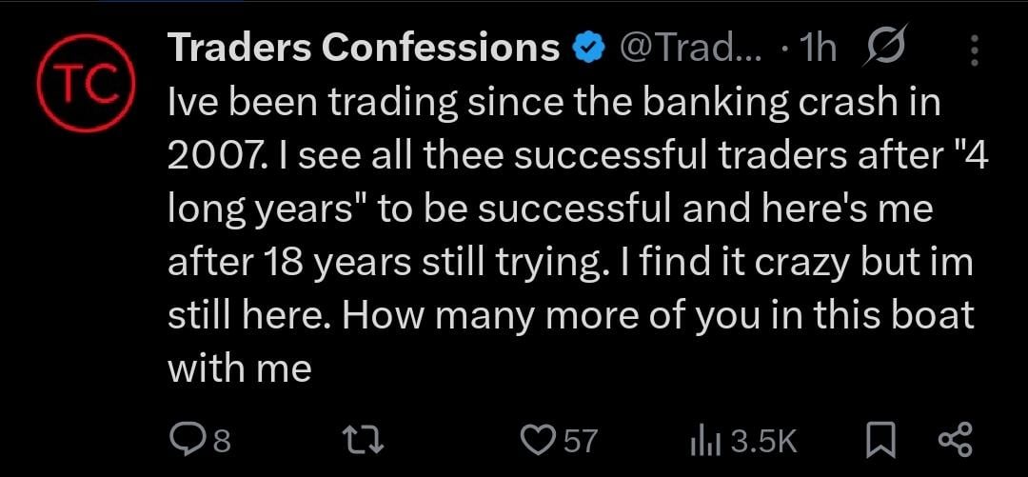Viewport: 1028px width, 477px height.
Task: Click the 3.5K views count
Action: [763, 441]
